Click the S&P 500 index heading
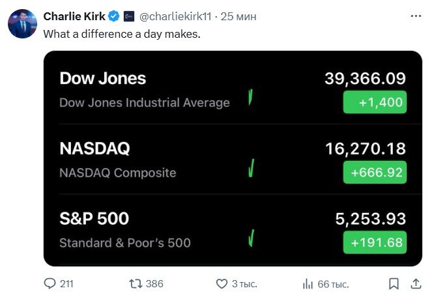Screen dimensions: 432x297 pyautogui.click(x=94, y=218)
